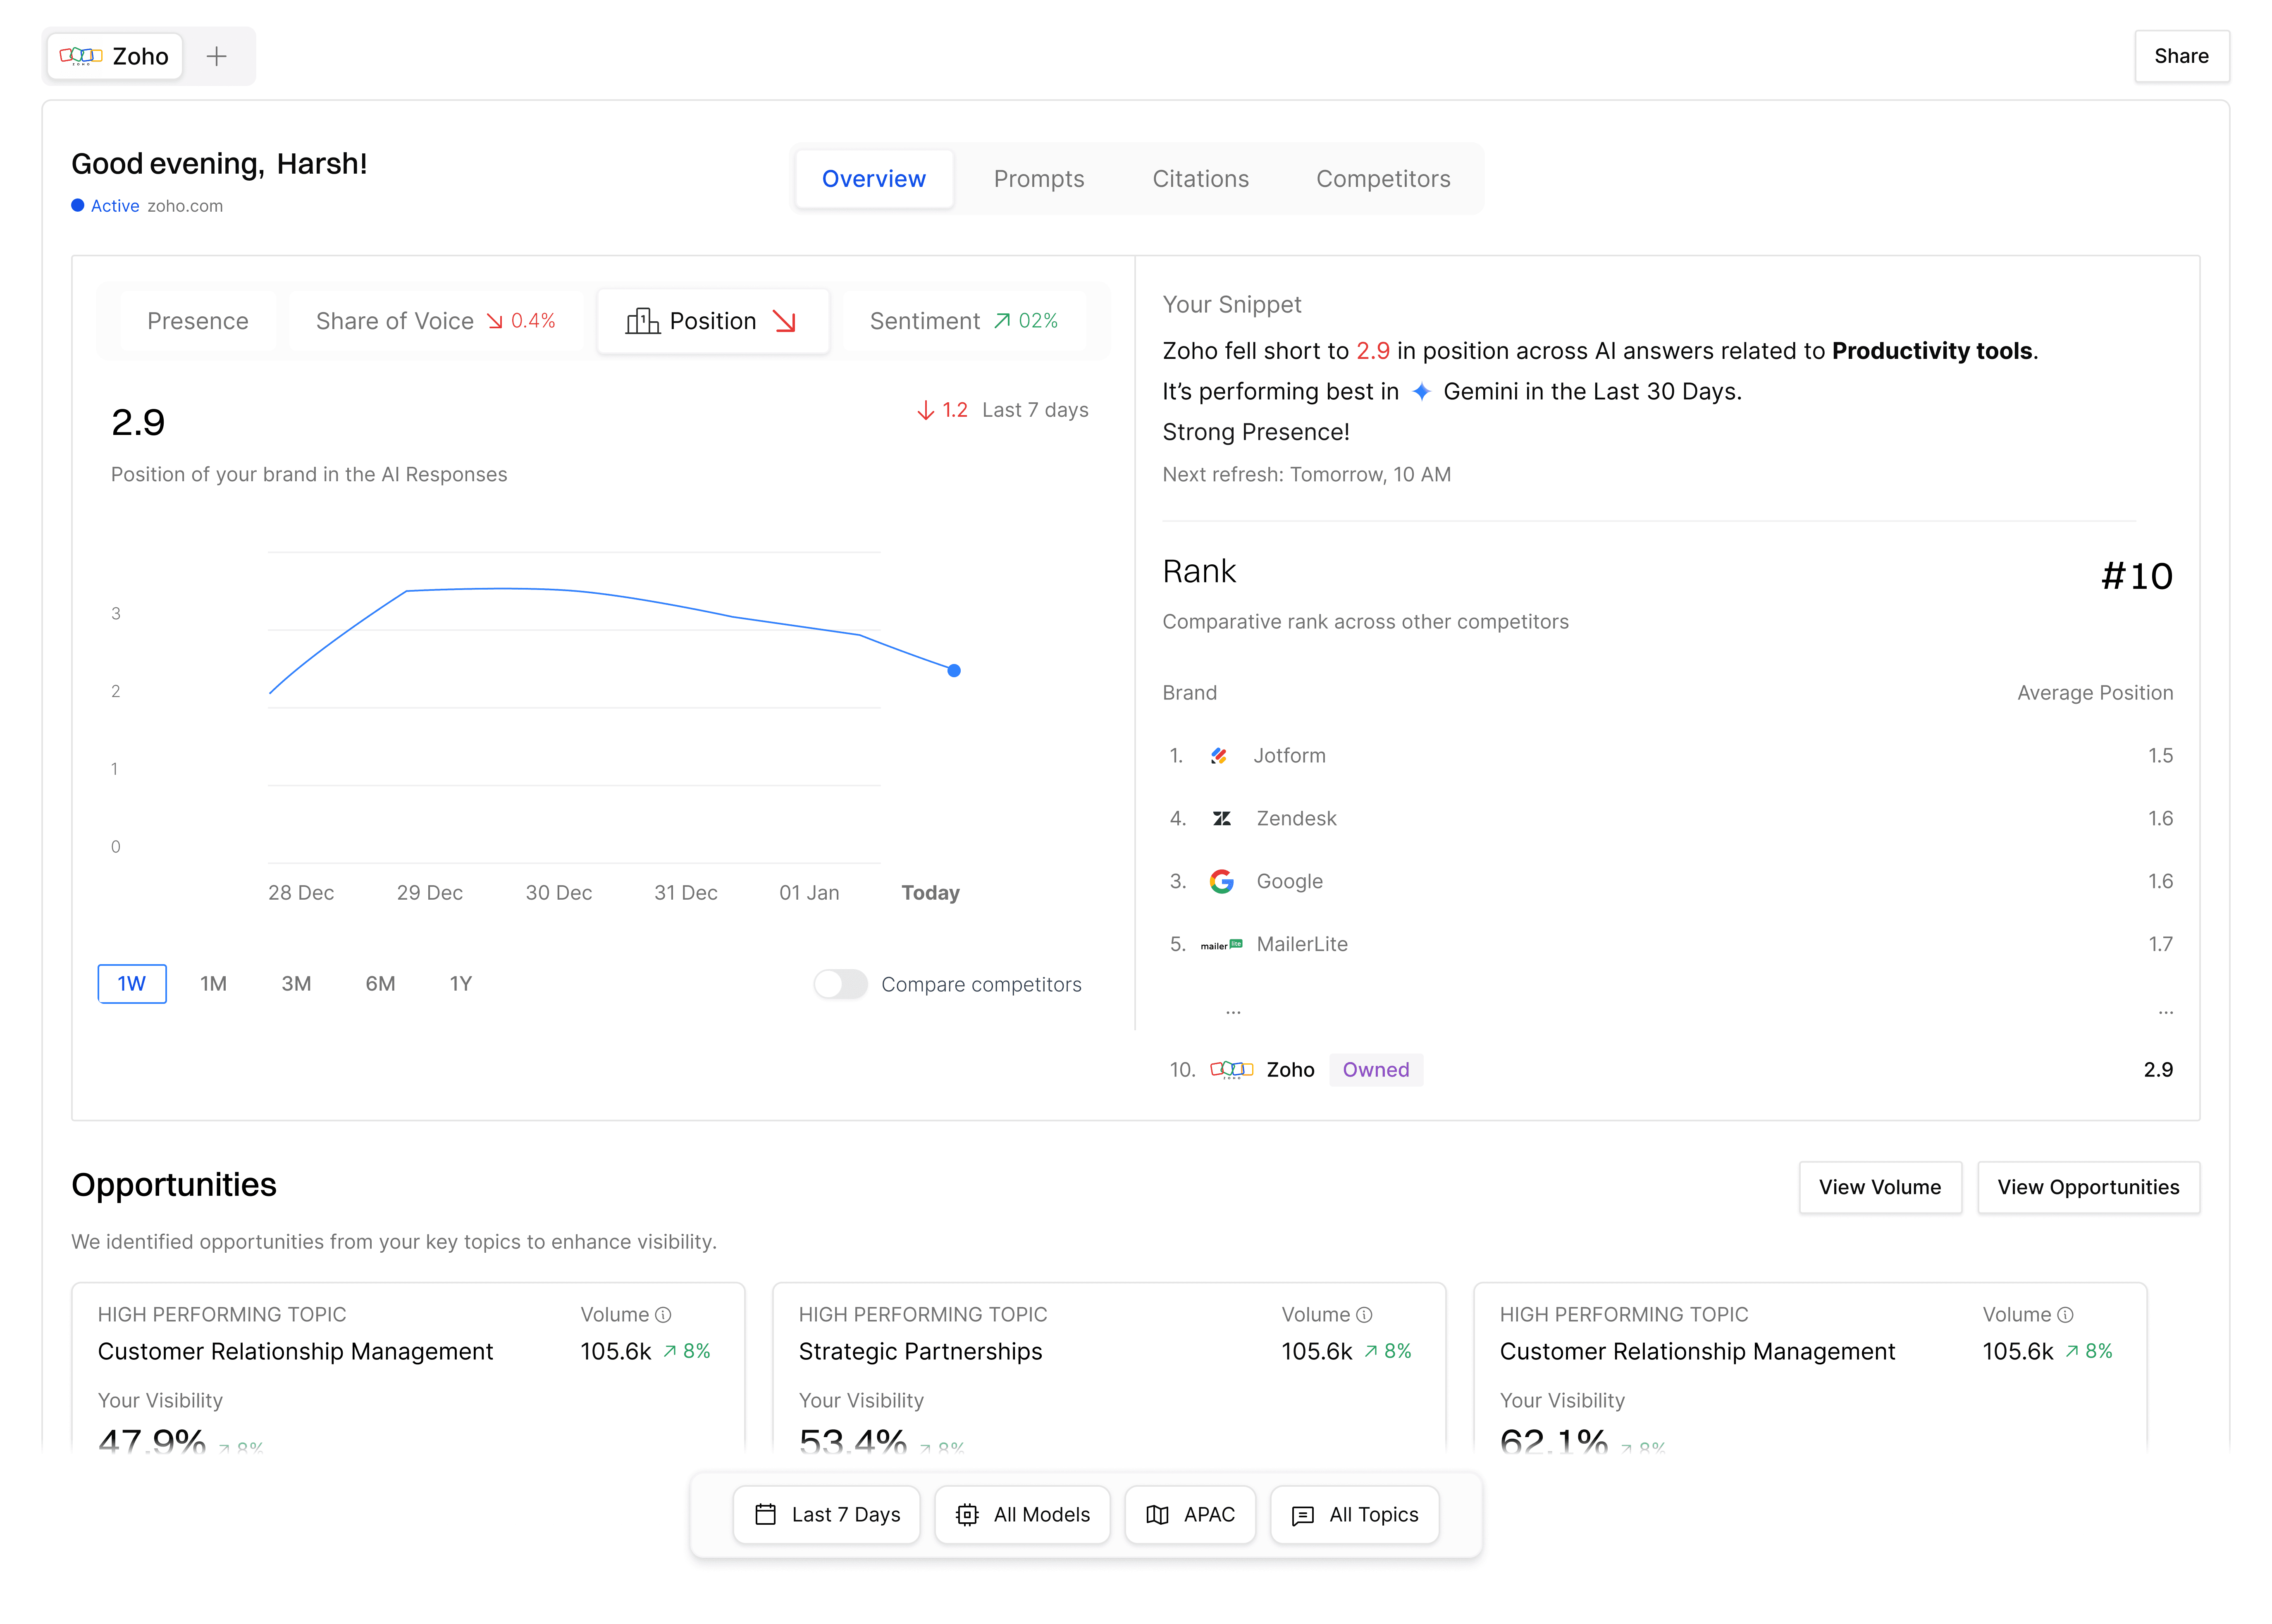Click the Jotform brand name in ranks
Viewport: 2272px width, 1624px height.
click(1290, 756)
